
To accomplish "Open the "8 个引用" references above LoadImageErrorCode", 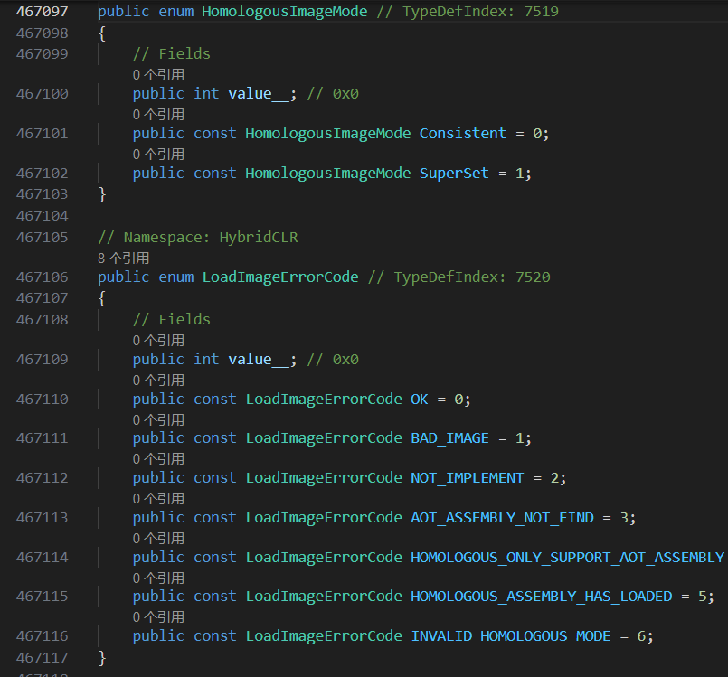I will pyautogui.click(x=124, y=258).
